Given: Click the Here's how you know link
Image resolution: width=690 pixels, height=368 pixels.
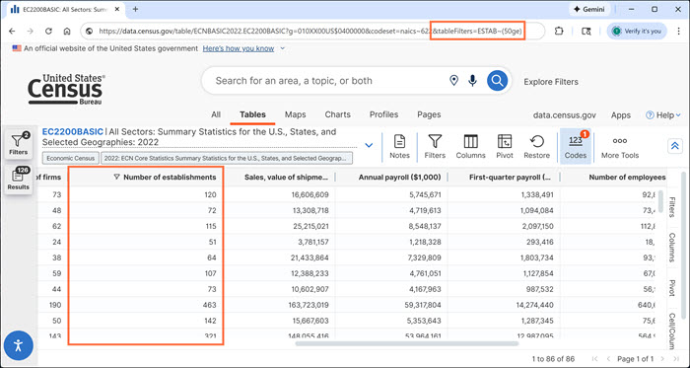Looking at the screenshot, I should (x=239, y=48).
